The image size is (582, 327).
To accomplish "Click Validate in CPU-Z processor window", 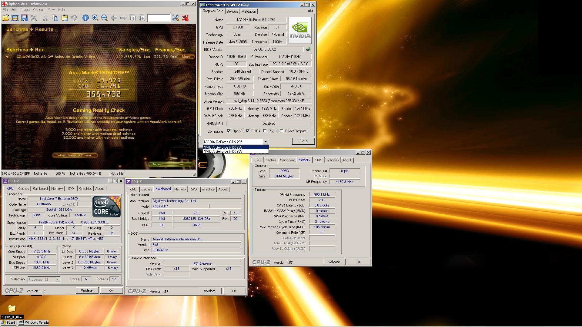I will pos(87,290).
